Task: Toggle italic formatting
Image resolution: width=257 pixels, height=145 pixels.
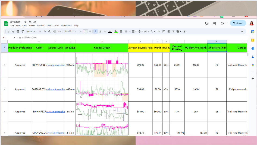Action: [100, 31]
